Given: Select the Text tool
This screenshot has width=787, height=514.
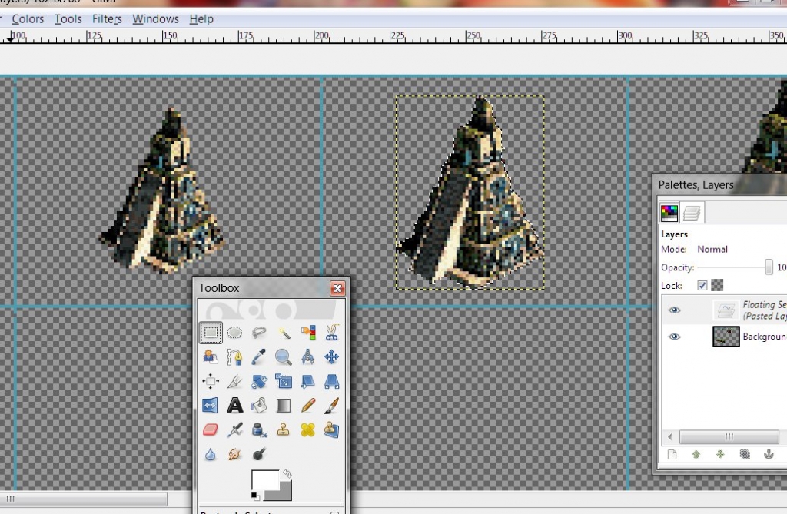Looking at the screenshot, I should (x=234, y=405).
